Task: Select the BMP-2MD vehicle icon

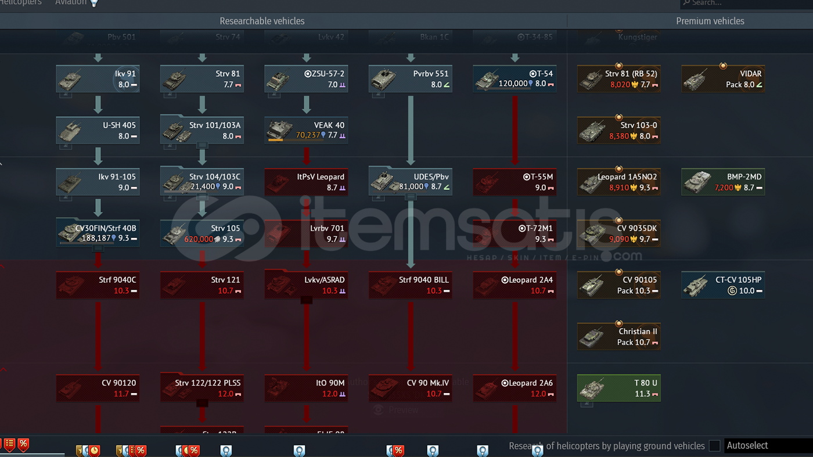Action: [697, 182]
